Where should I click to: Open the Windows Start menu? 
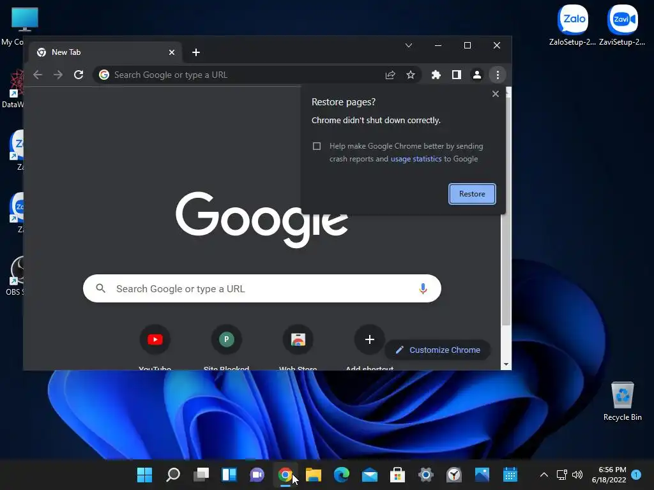pyautogui.click(x=145, y=475)
